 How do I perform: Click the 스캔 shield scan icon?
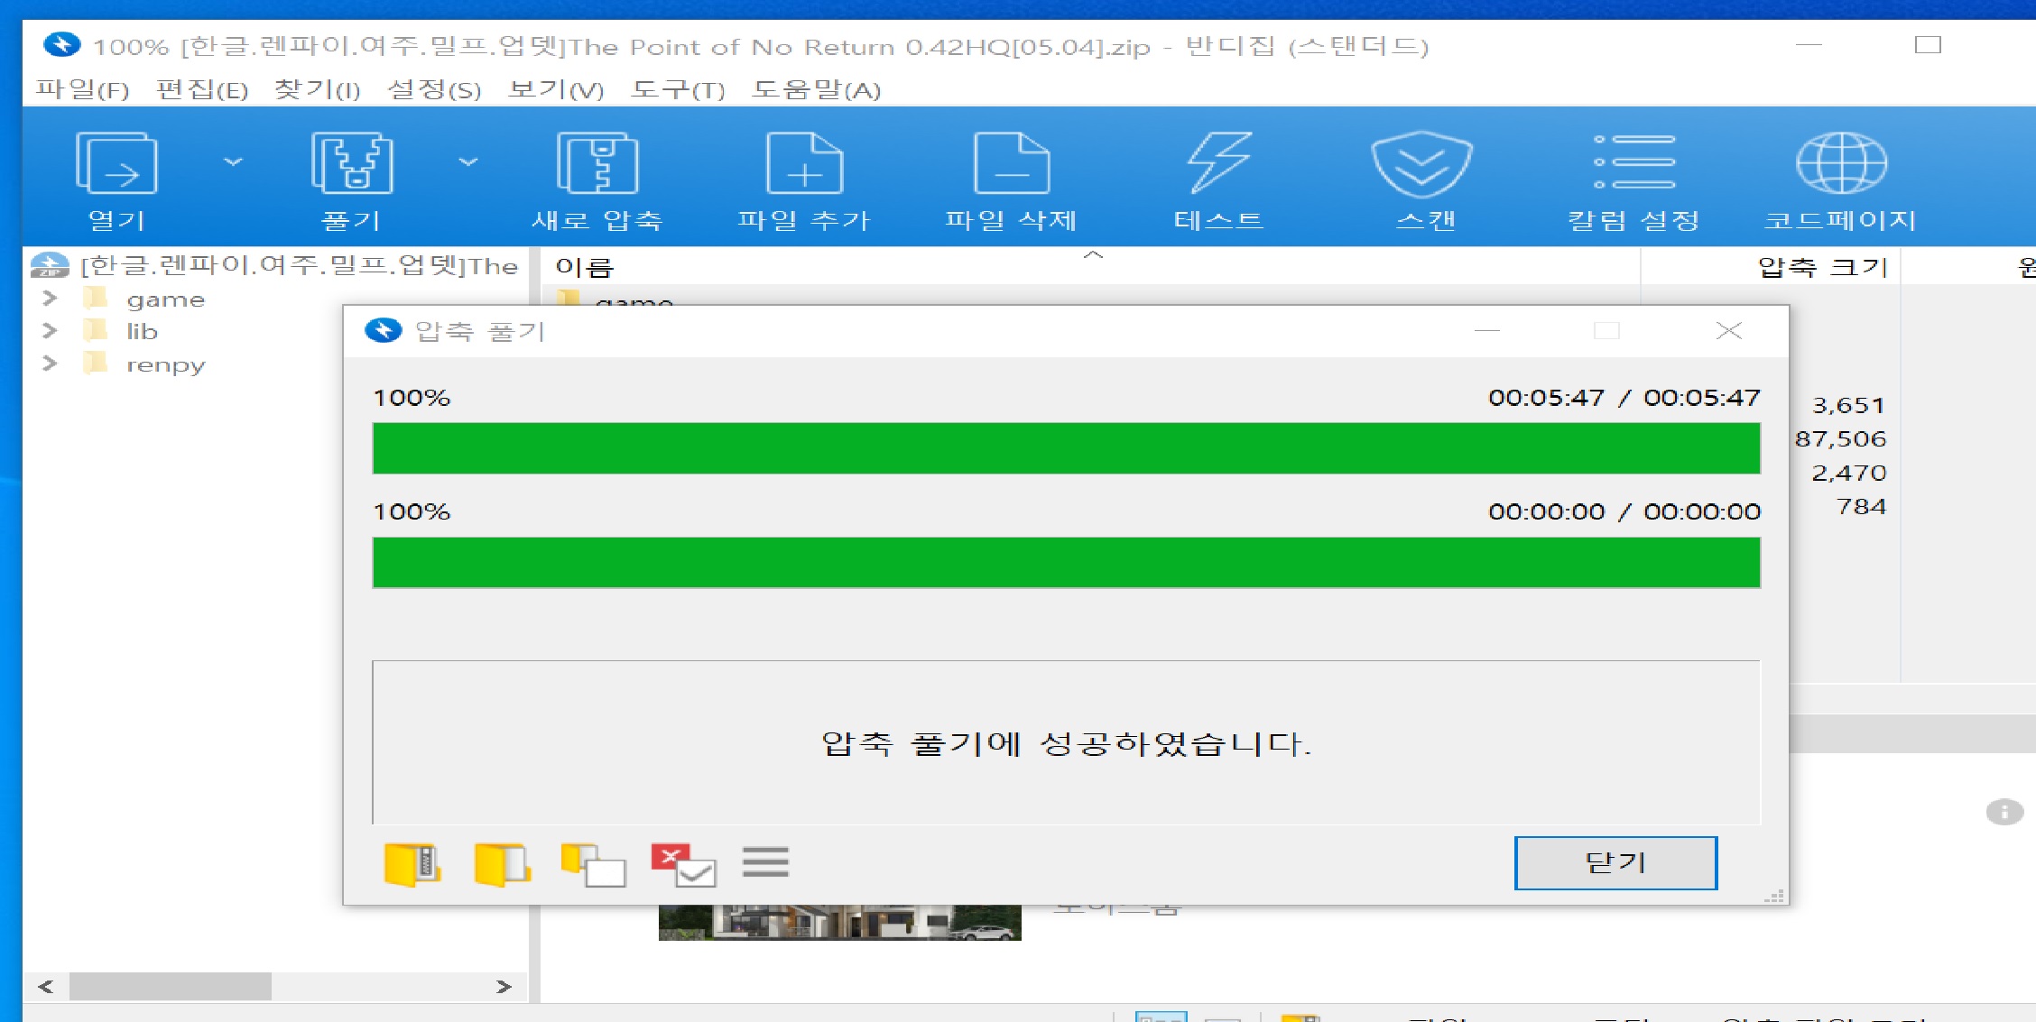coord(1422,164)
